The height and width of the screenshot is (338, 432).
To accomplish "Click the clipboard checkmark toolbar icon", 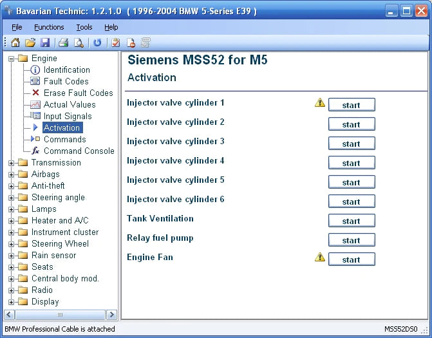I will pyautogui.click(x=116, y=43).
